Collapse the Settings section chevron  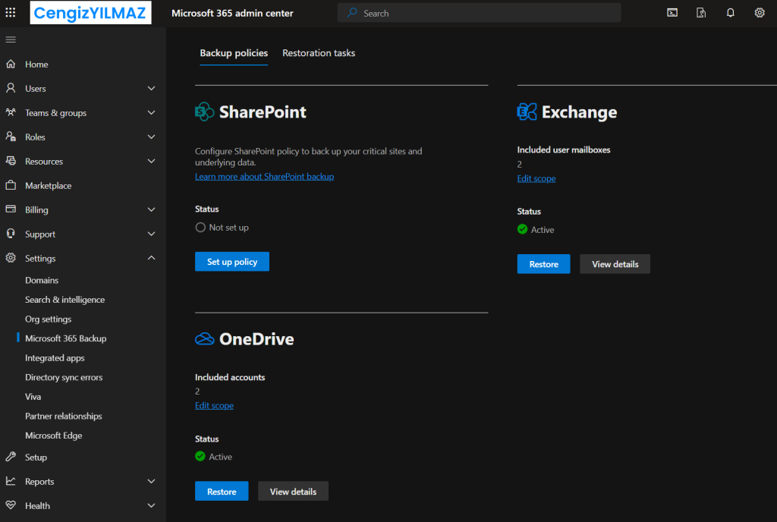pos(151,259)
